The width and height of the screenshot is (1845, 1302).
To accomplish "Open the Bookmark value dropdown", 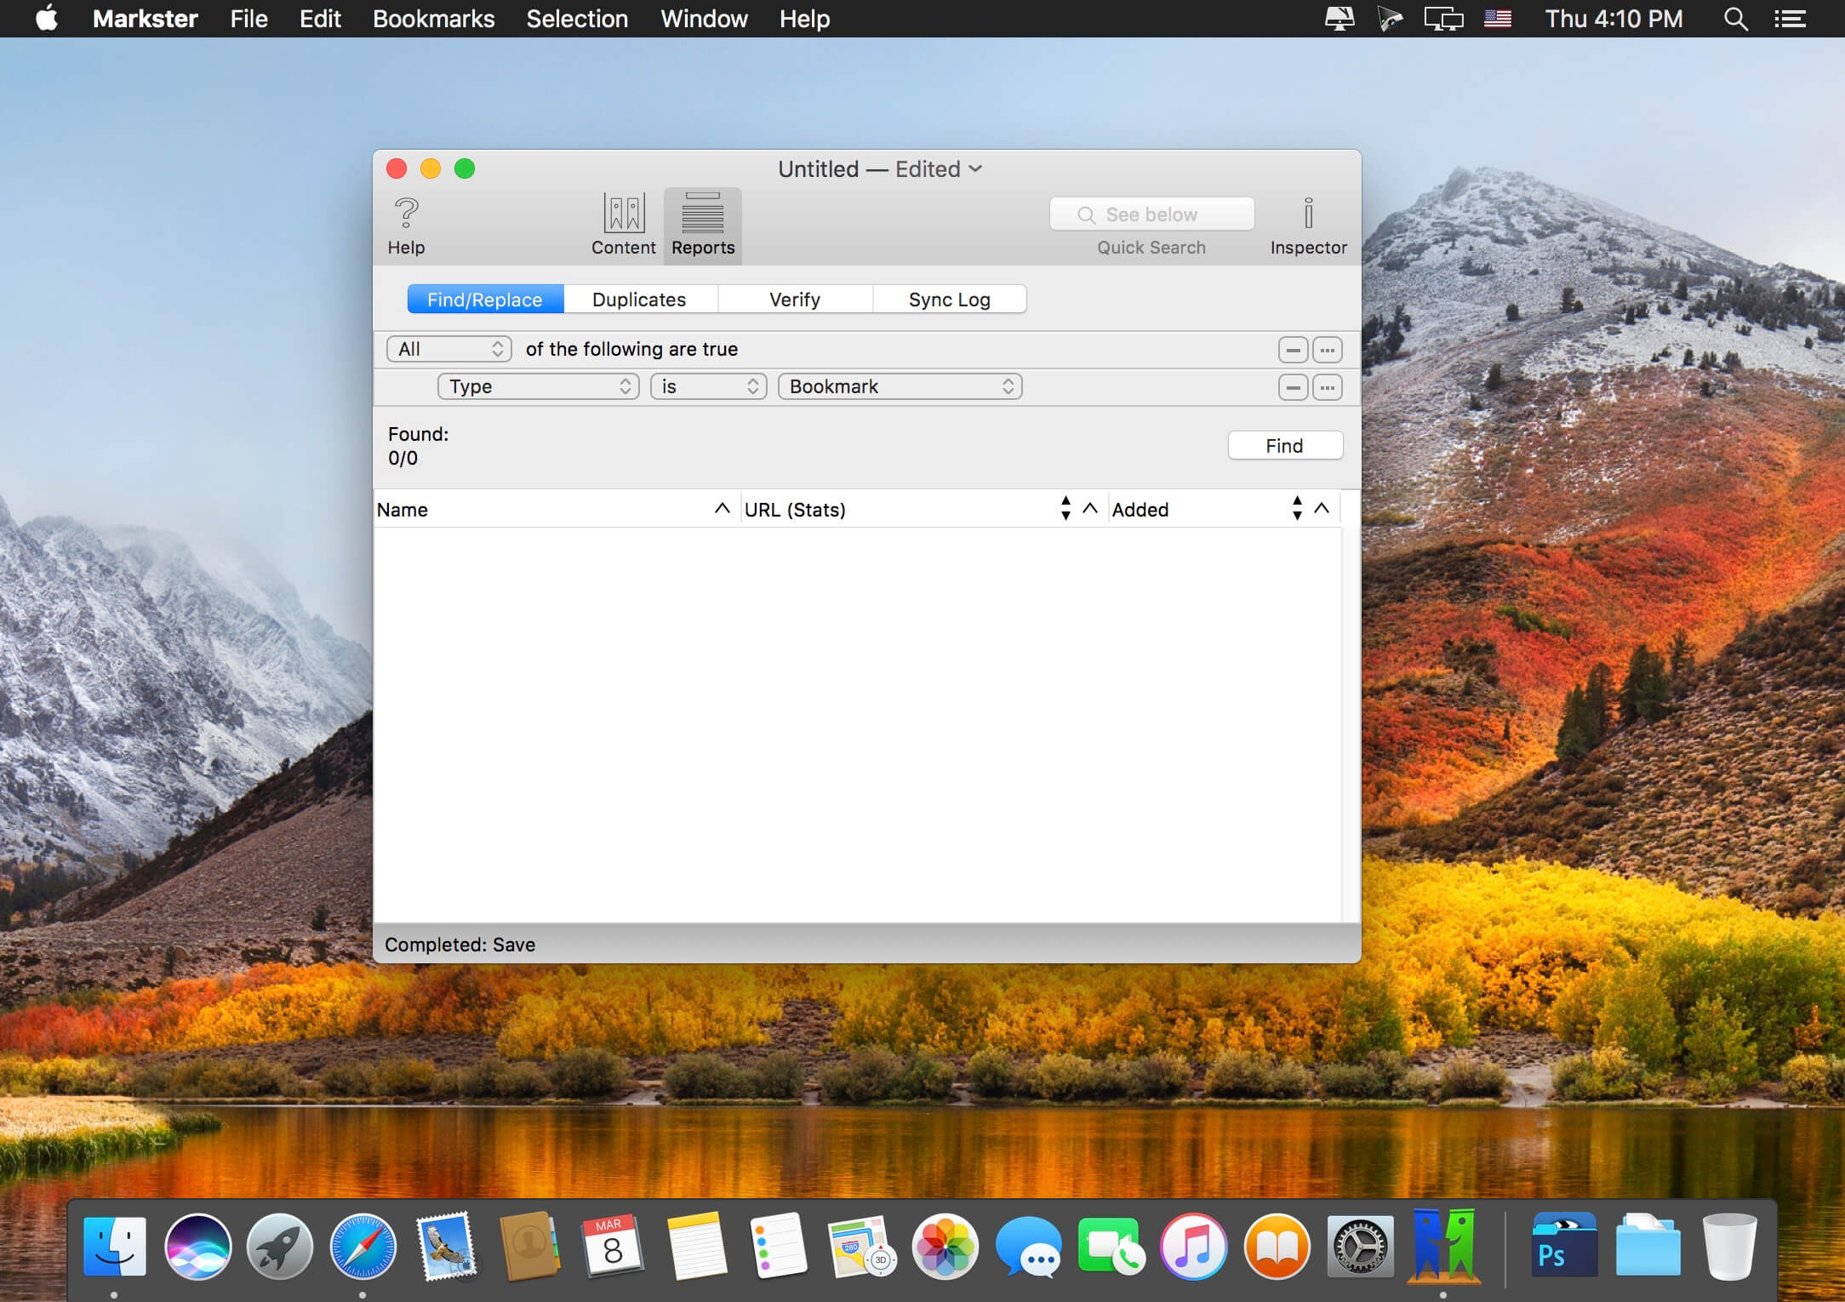I will 900,387.
